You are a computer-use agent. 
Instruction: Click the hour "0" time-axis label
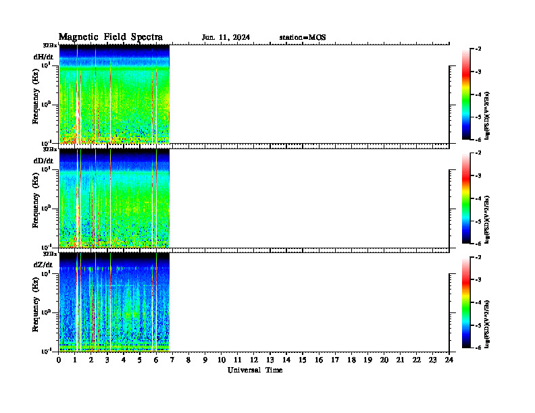[59, 360]
